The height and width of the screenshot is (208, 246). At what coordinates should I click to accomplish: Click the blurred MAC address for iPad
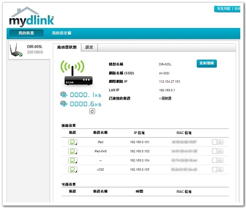point(184,142)
